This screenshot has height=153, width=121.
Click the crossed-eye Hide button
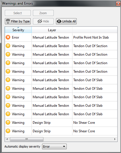click(43, 21)
